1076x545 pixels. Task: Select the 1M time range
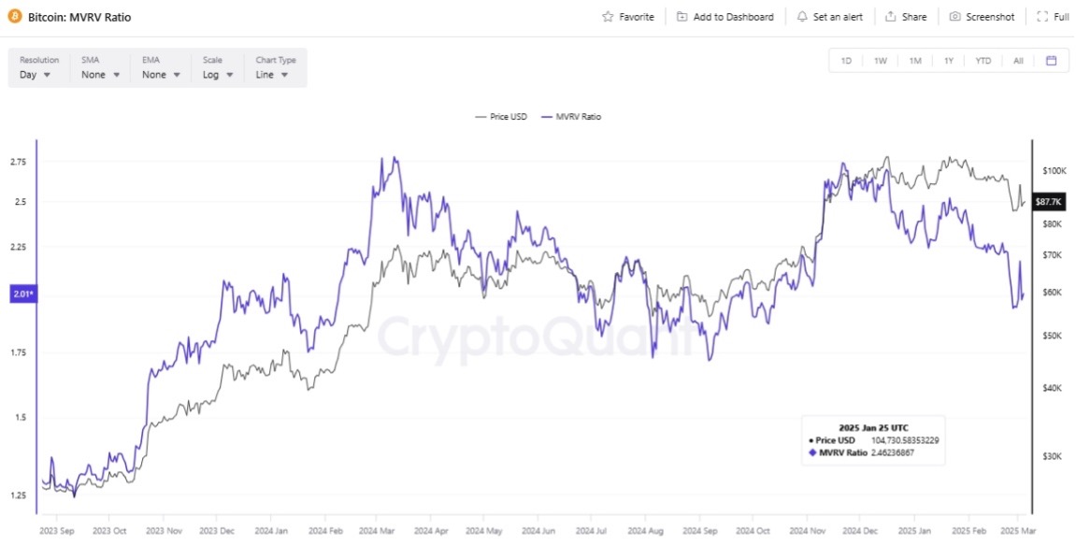tap(915, 61)
